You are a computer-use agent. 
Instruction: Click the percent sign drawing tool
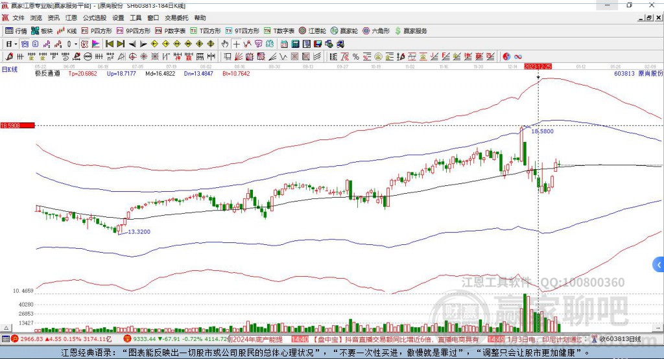(x=356, y=56)
